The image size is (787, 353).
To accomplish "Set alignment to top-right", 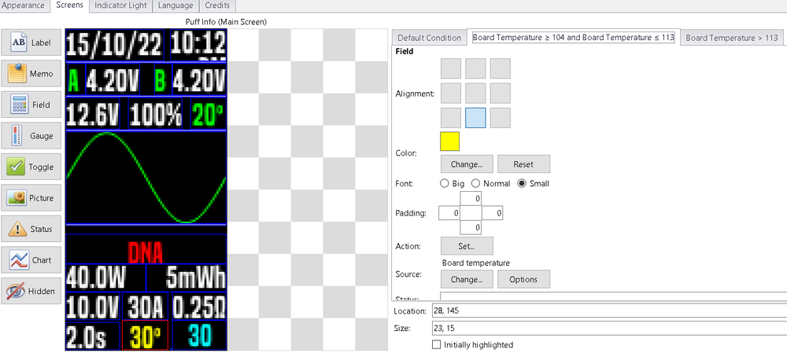I will (500, 68).
